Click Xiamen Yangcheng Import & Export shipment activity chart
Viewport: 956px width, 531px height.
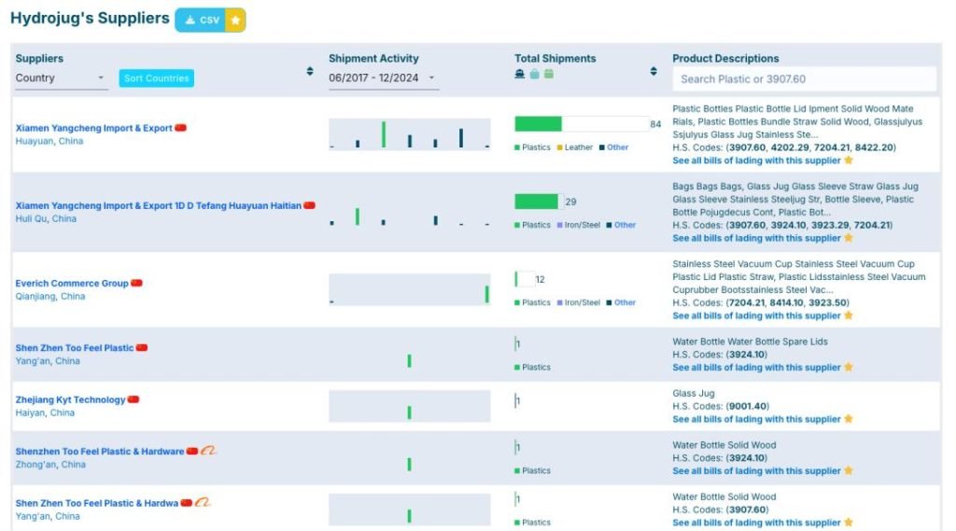pos(409,134)
